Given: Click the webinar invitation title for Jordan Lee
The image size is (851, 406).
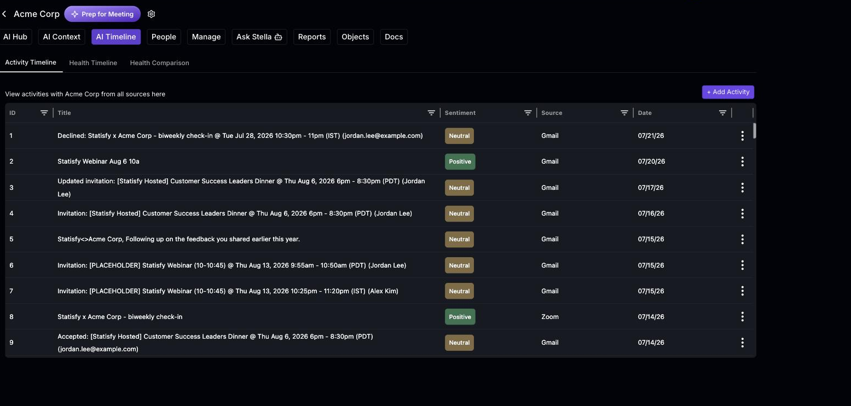Looking at the screenshot, I should point(232,265).
